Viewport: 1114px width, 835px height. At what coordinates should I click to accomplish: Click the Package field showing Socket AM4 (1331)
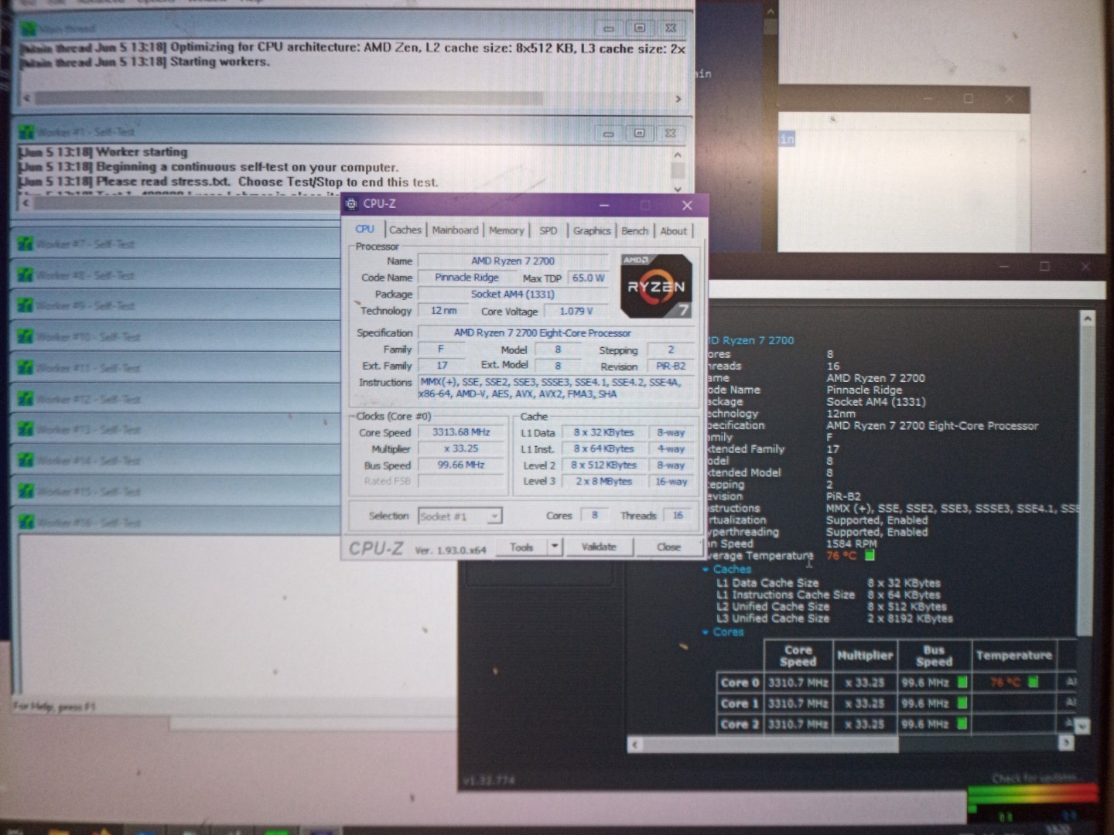[514, 295]
